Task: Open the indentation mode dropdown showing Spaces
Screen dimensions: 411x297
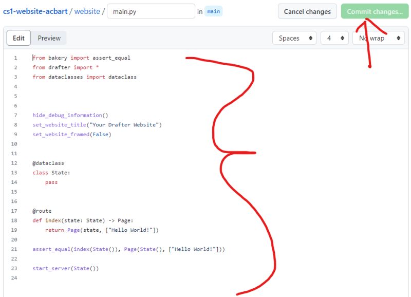Action: (294, 38)
